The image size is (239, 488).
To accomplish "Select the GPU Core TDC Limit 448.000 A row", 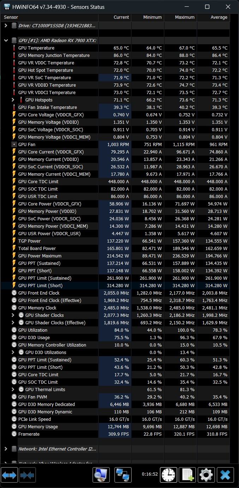I will (115, 181).
